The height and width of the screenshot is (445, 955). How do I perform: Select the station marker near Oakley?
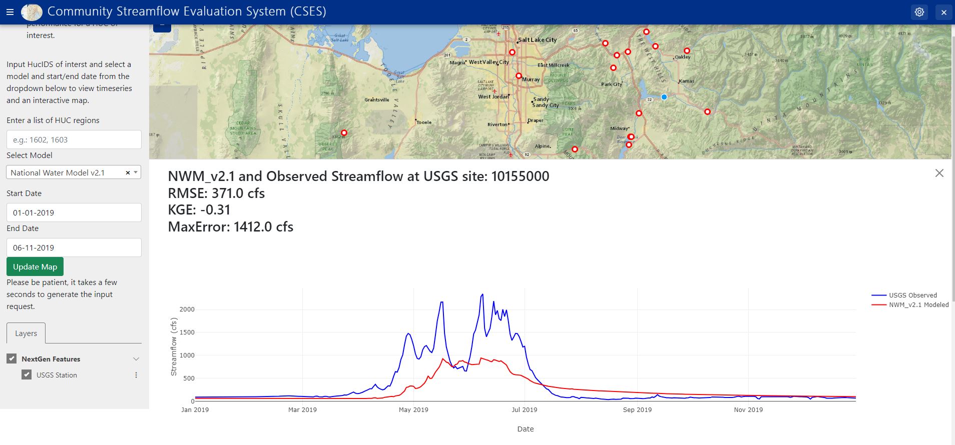tap(687, 51)
